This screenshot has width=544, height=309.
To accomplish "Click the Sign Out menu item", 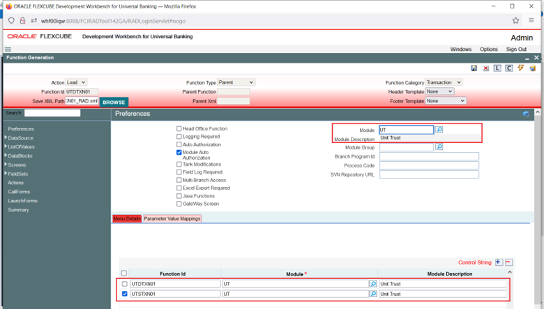I will 516,50.
